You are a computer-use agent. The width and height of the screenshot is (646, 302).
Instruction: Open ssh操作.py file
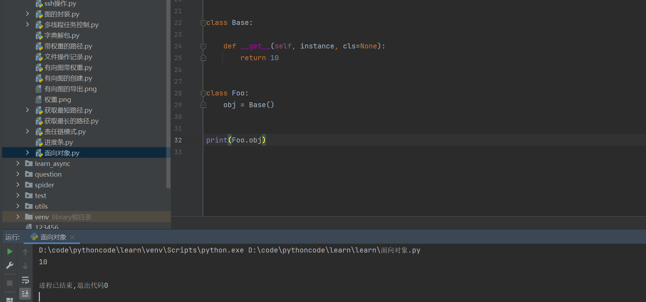(x=60, y=4)
